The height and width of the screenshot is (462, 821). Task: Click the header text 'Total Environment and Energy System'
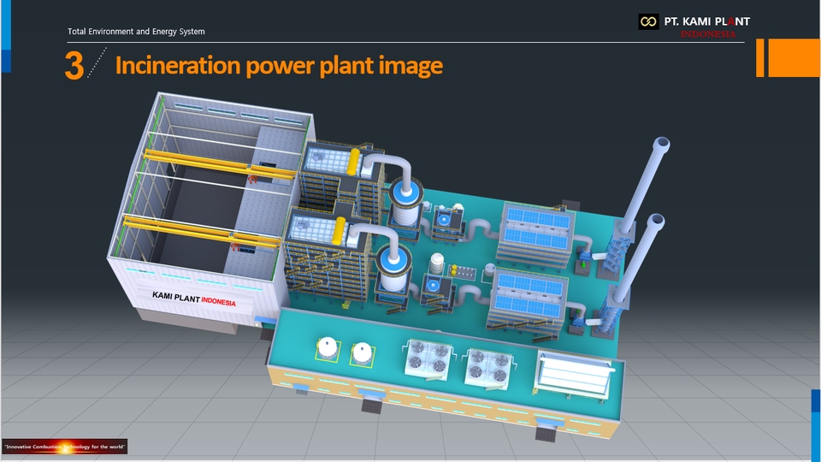coord(136,32)
